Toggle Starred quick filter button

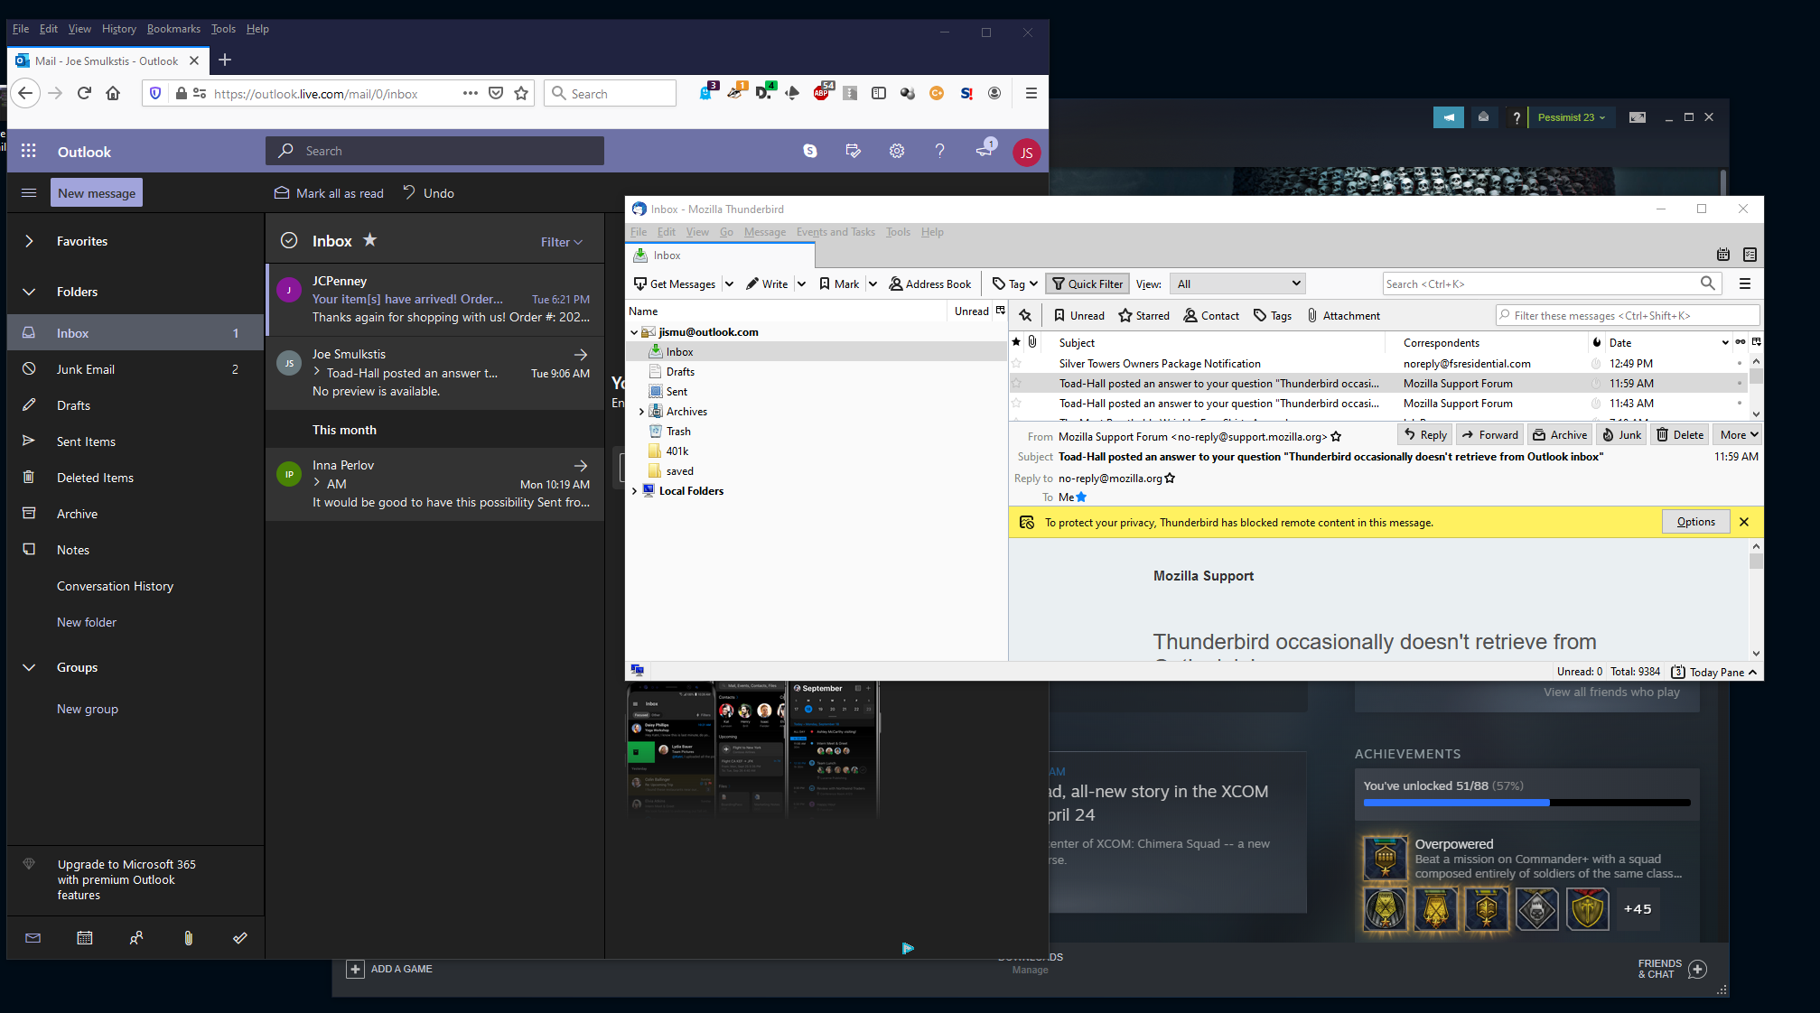1143,316
